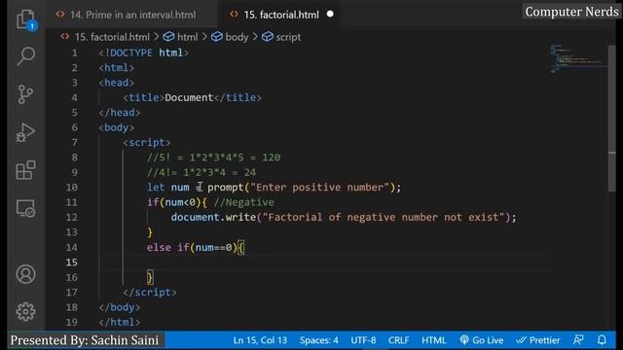Viewport: 623px width, 350px height.
Task: Click the empty line 15 in editor
Action: point(324,262)
